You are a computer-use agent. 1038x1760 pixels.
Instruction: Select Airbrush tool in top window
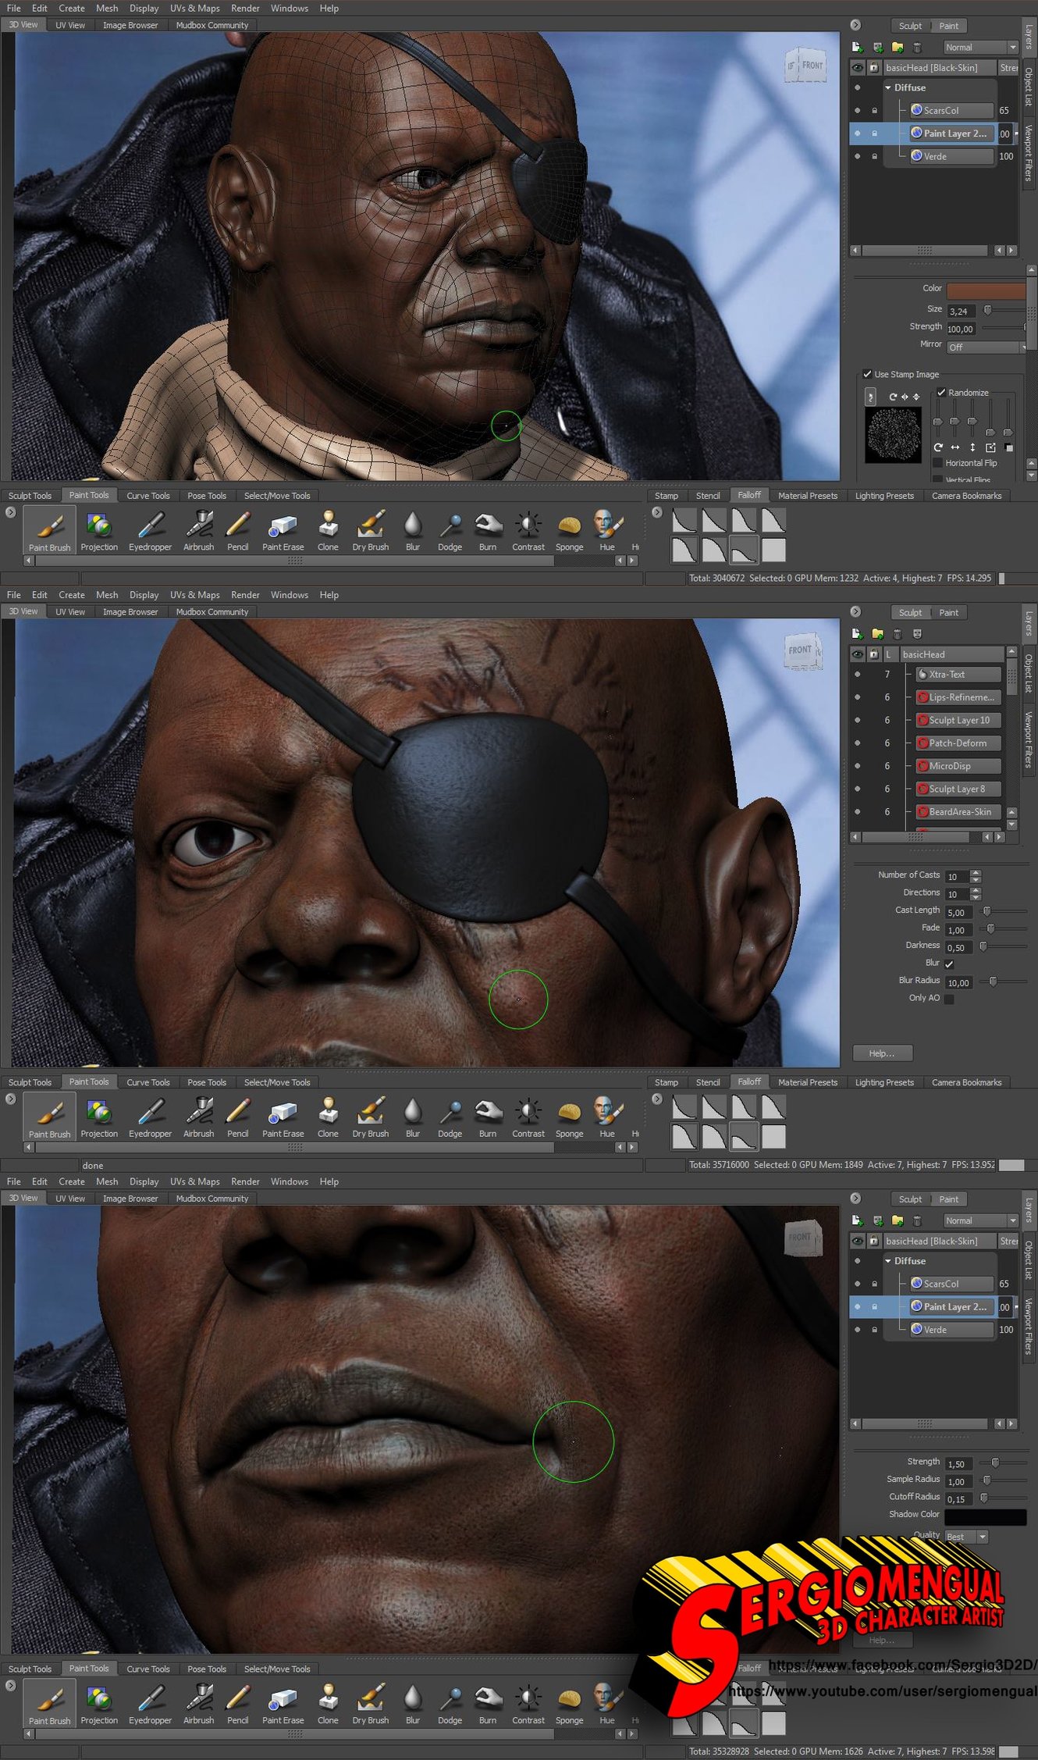pos(198,529)
